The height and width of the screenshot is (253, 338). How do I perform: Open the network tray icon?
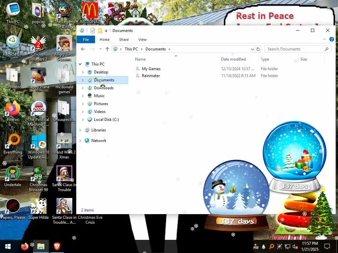tap(287, 246)
